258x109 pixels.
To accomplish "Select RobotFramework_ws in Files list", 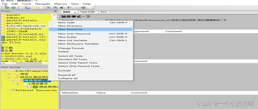I will pyautogui.click(x=26, y=26).
